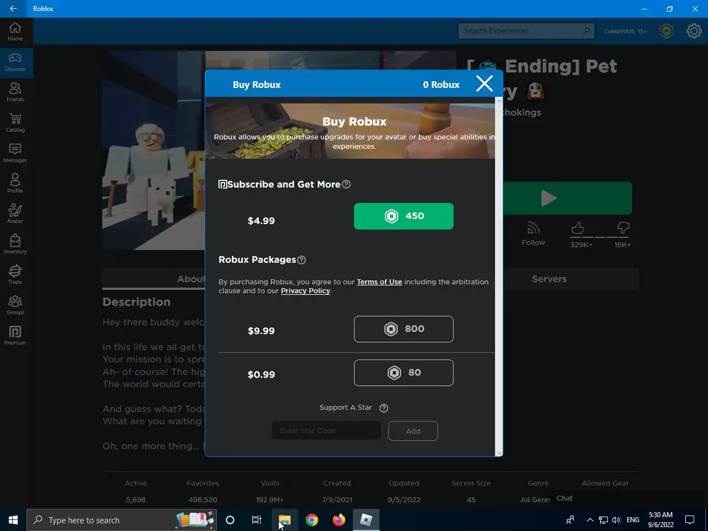This screenshot has width=708, height=531.
Task: Open Cortana from the taskbar
Action: coord(230,520)
